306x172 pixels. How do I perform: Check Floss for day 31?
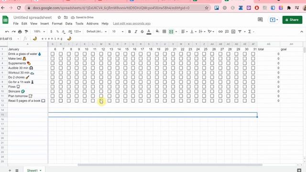pos(253,86)
